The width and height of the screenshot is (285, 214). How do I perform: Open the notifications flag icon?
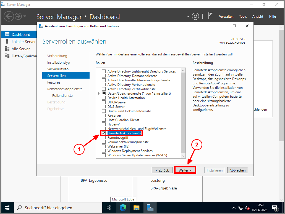click(210, 16)
